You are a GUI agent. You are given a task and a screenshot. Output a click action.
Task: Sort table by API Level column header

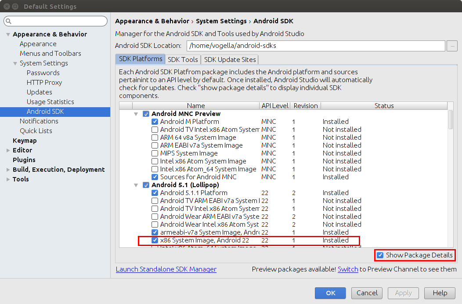point(275,106)
